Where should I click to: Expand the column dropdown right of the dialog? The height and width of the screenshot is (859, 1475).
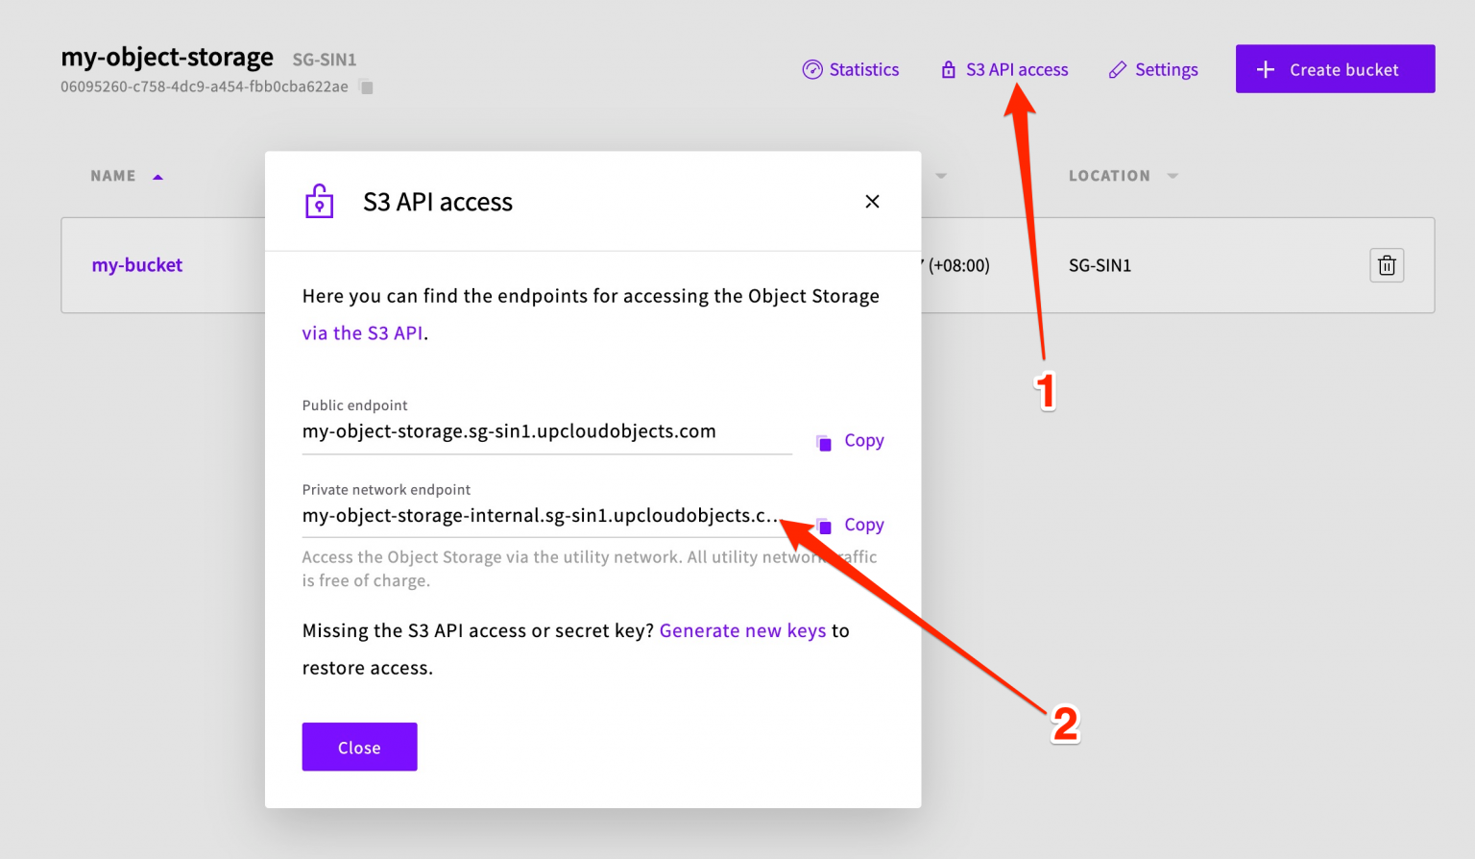pos(941,176)
